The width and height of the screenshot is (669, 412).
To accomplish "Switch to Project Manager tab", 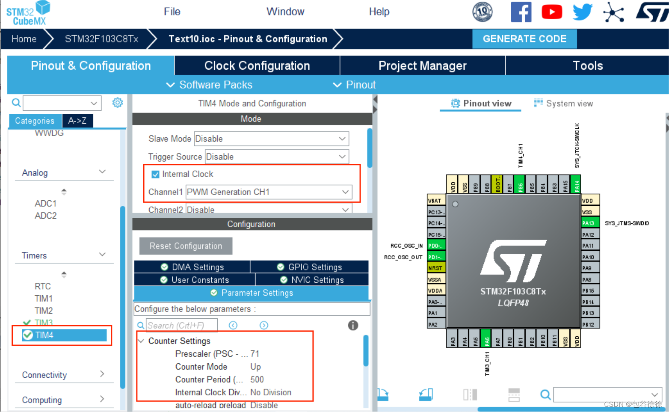I will [423, 65].
